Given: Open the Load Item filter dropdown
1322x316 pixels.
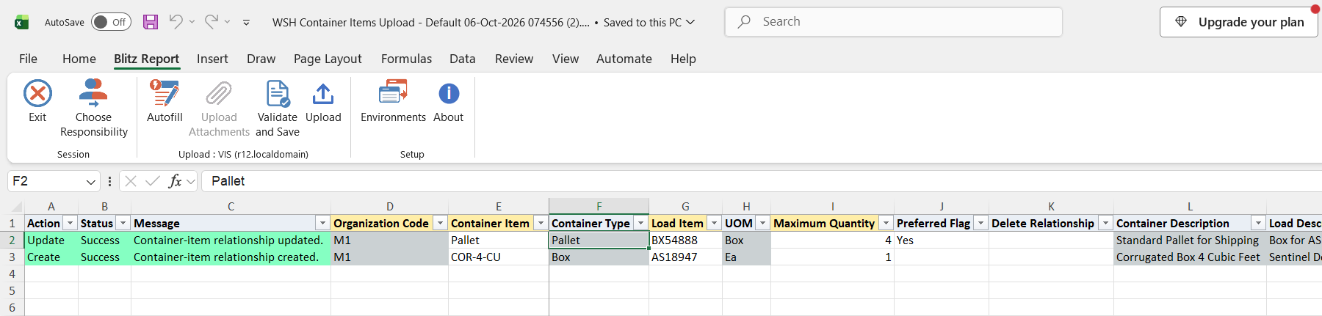Looking at the screenshot, I should tap(714, 224).
